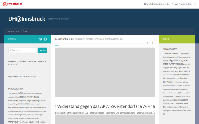Click 'Begleitblog zu DH-Kursen' description text
Screen dimensions: 199x124
click(27, 63)
